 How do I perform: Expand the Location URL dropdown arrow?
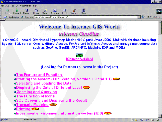tap(139, 17)
